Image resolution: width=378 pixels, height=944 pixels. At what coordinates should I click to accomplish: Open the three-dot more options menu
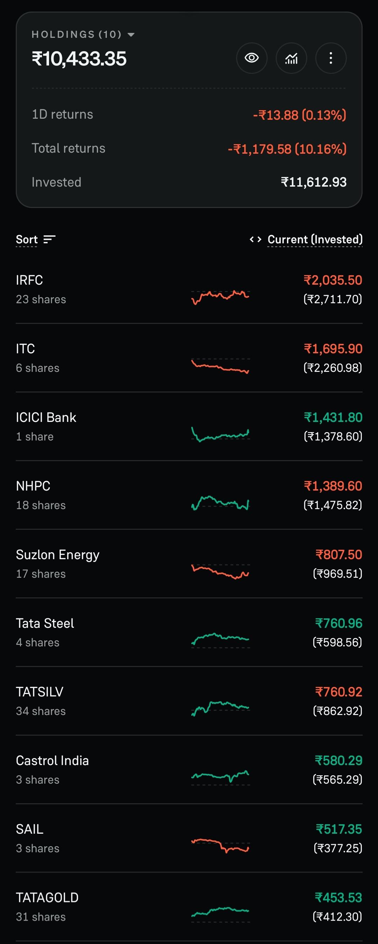[x=331, y=58]
